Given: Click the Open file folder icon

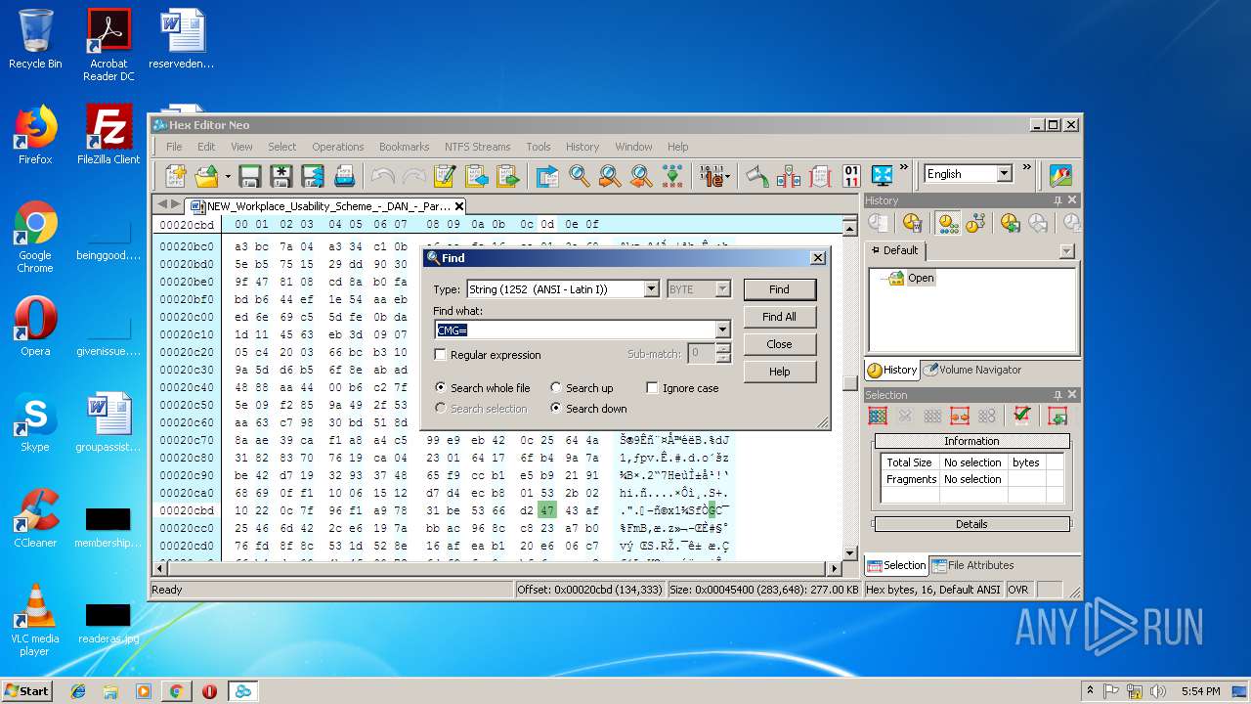Looking at the screenshot, I should pyautogui.click(x=206, y=176).
